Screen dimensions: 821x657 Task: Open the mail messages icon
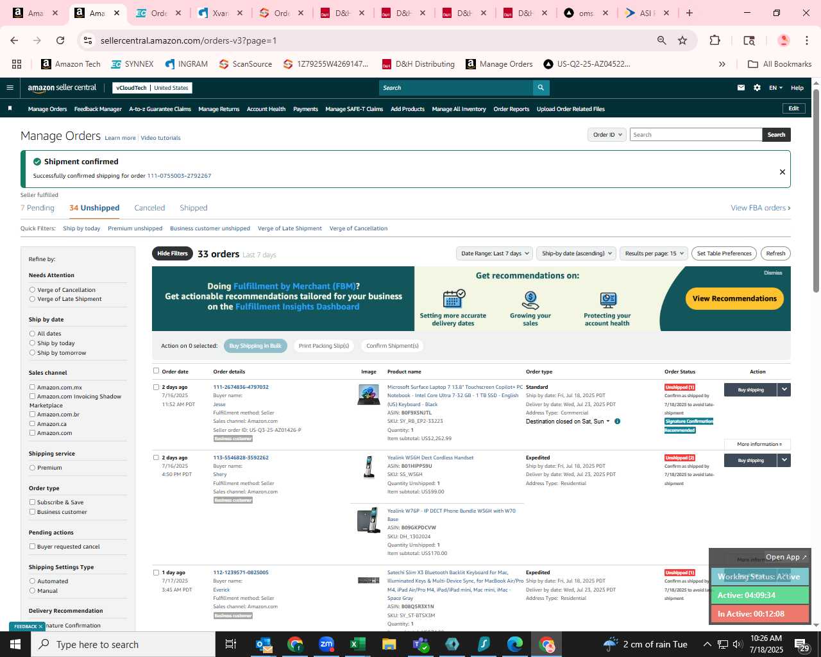point(741,88)
